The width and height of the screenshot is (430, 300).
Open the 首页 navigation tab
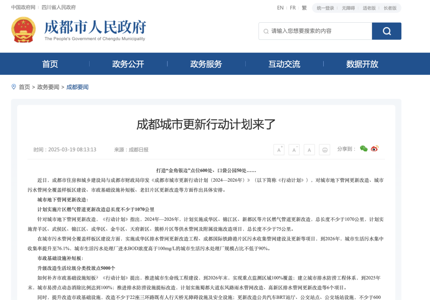click(x=50, y=64)
